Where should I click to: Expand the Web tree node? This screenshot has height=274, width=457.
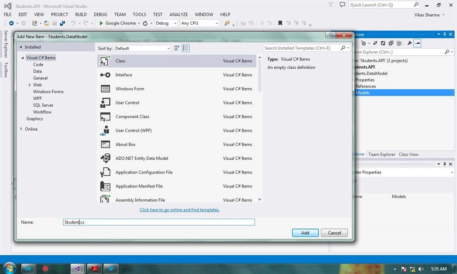29,85
